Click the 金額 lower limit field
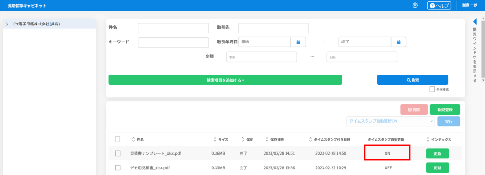Image resolution: width=485 pixels, height=175 pixels. pyautogui.click(x=261, y=57)
